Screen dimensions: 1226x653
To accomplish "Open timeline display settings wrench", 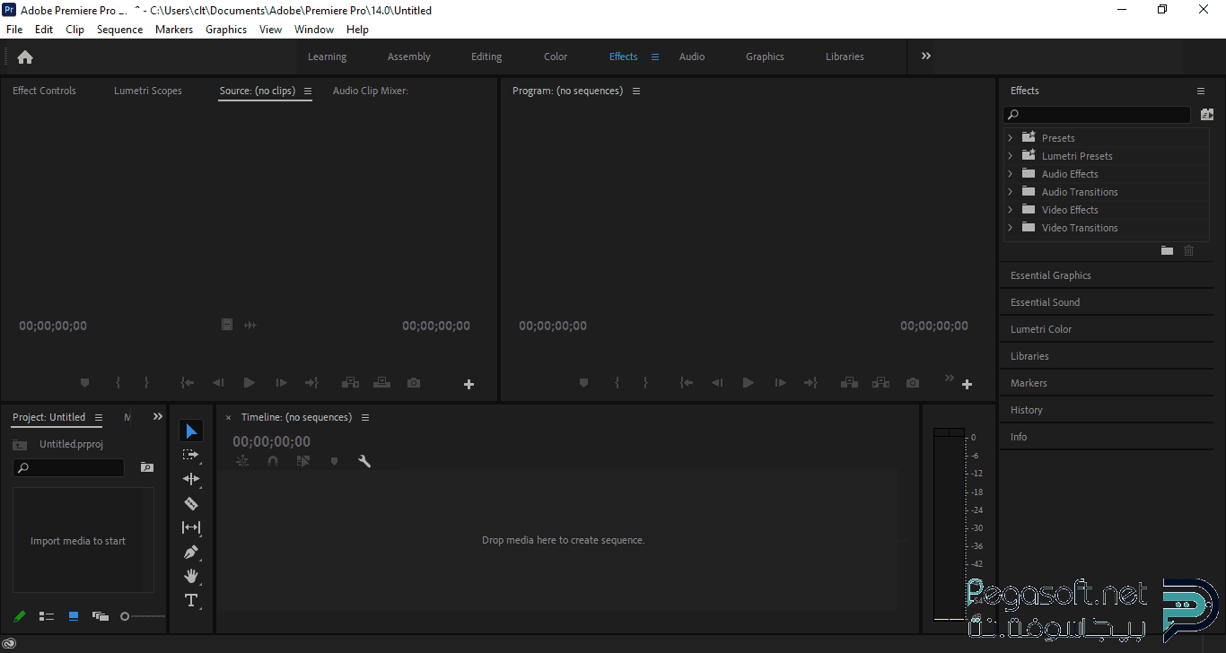I will 364,461.
